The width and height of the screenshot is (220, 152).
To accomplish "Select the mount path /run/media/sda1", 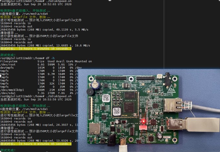I will [x=35, y=109].
